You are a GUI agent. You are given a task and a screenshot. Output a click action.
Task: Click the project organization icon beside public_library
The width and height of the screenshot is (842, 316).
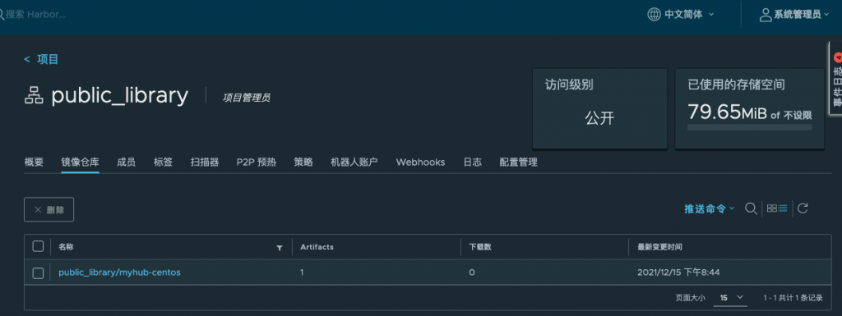(33, 96)
